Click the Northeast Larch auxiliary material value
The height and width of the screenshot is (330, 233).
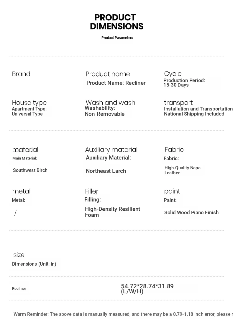click(x=106, y=171)
